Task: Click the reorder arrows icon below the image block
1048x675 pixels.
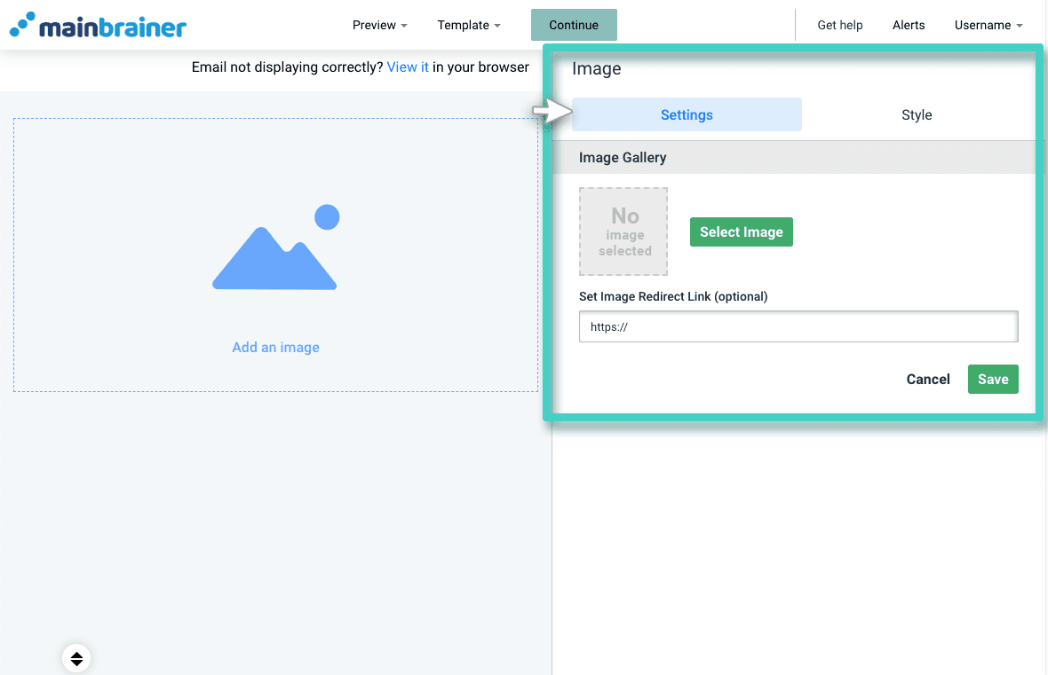Action: coord(76,657)
